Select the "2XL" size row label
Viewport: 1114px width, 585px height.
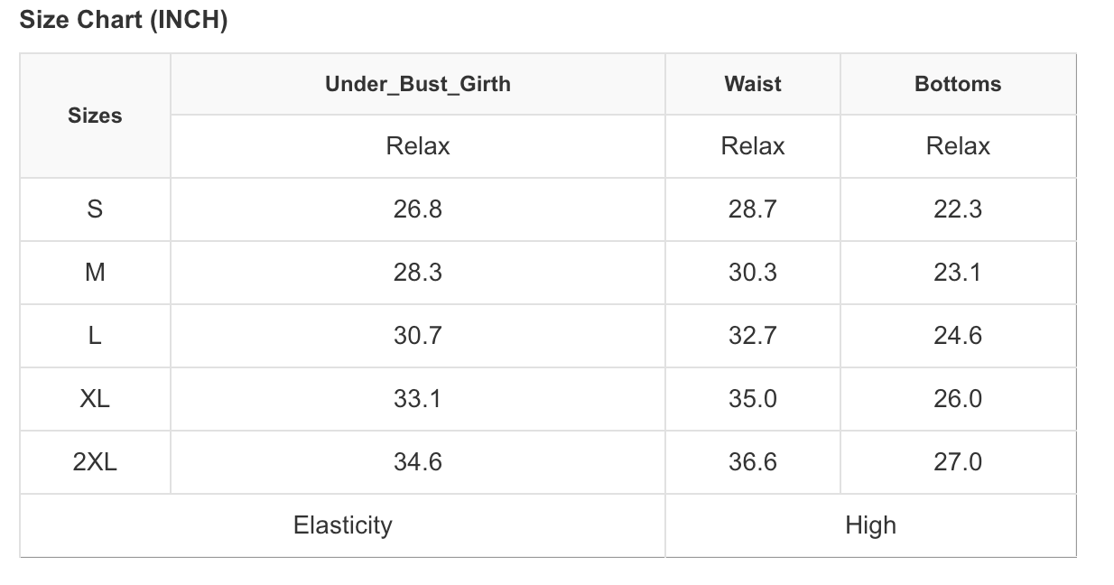click(x=95, y=462)
